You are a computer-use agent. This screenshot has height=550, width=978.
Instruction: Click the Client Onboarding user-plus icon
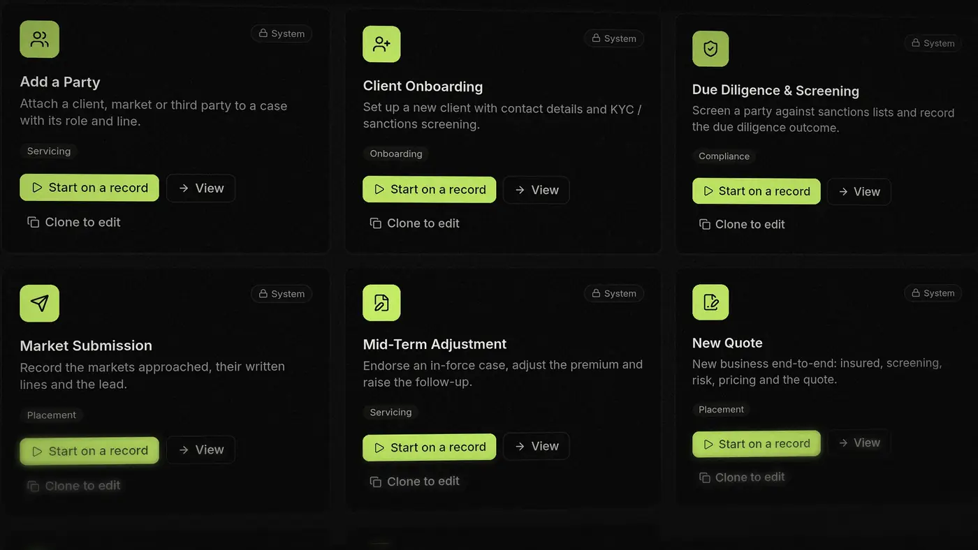[381, 44]
